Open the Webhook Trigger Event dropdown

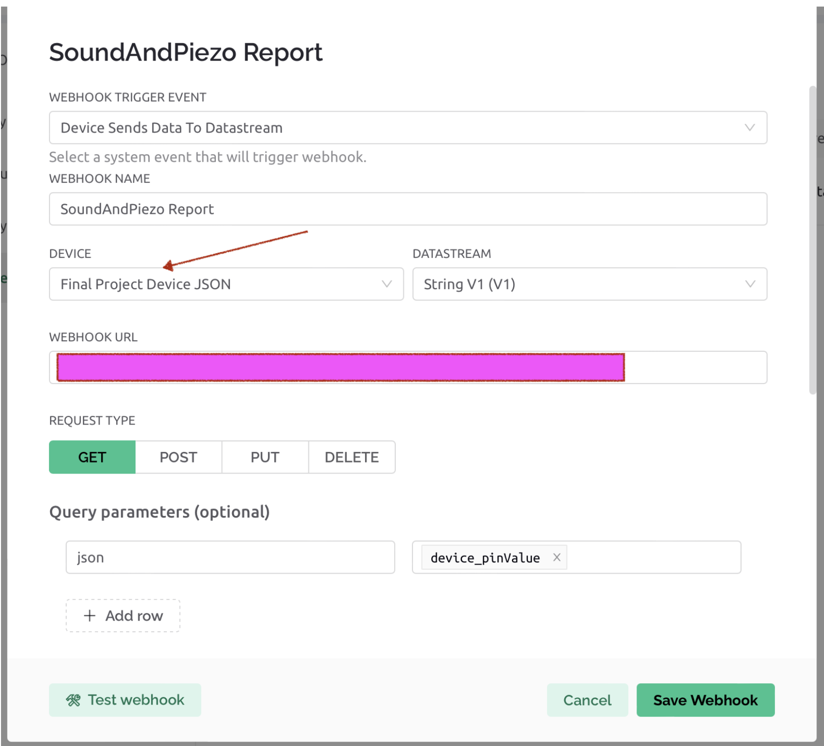tap(408, 128)
